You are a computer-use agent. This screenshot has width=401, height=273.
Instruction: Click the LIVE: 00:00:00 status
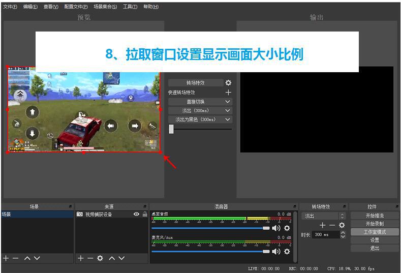[264, 268]
